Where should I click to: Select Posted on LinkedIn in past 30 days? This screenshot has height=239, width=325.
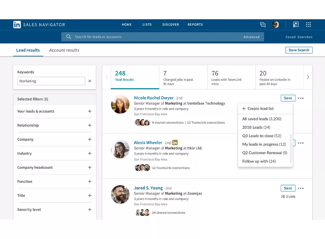(x=279, y=77)
